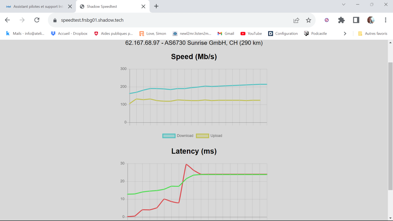
Task: Go back to the previous page
Action: pos(7,20)
